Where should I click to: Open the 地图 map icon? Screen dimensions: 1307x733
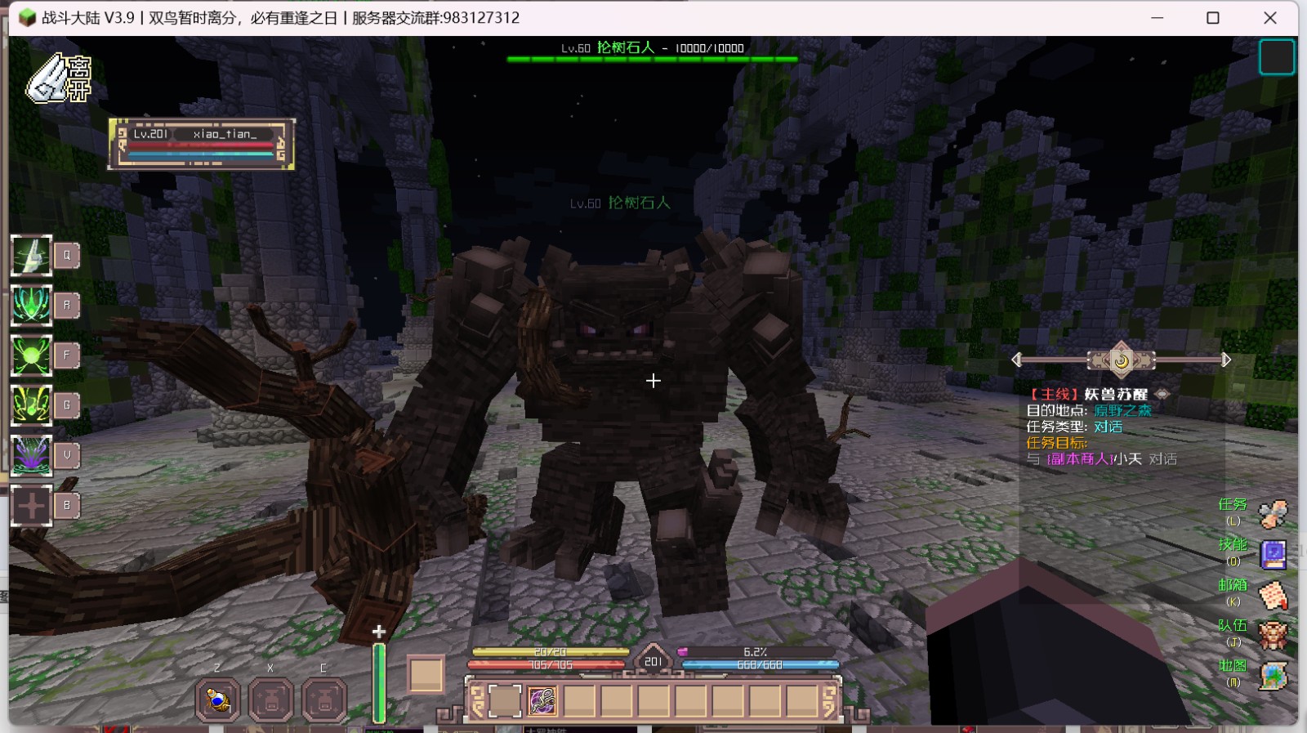point(1272,675)
